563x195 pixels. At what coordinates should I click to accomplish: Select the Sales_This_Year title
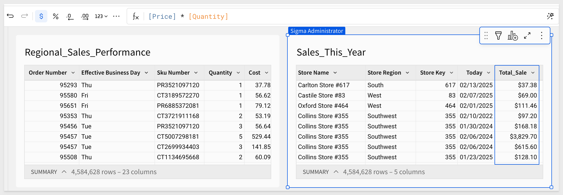coord(331,52)
